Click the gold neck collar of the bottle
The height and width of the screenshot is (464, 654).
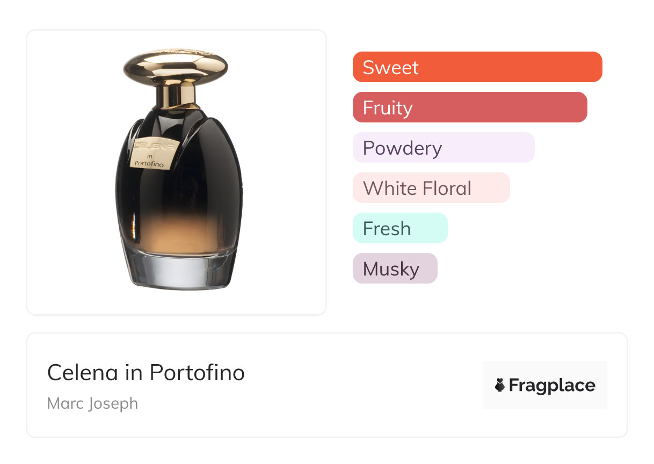pos(176,97)
